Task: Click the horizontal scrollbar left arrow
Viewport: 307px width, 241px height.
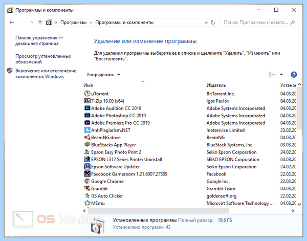Action: pos(84,211)
